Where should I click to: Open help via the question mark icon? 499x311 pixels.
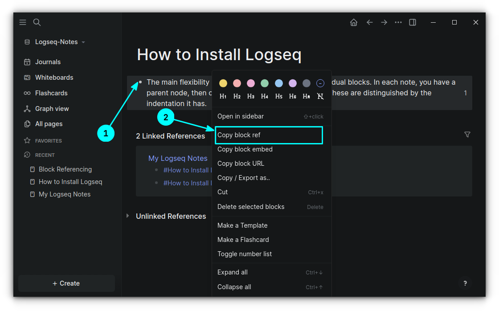465,283
